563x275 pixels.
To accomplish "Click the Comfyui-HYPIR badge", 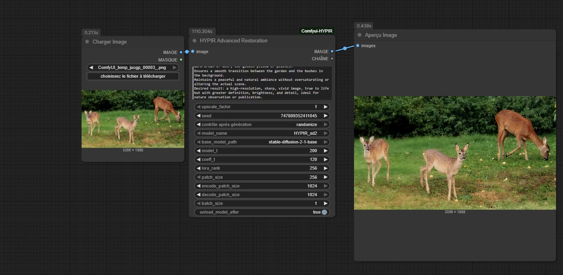I will pyautogui.click(x=317, y=31).
